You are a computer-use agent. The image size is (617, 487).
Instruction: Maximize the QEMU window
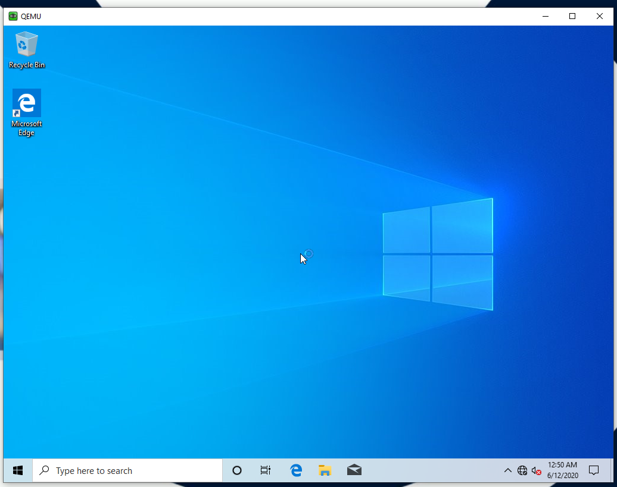572,16
